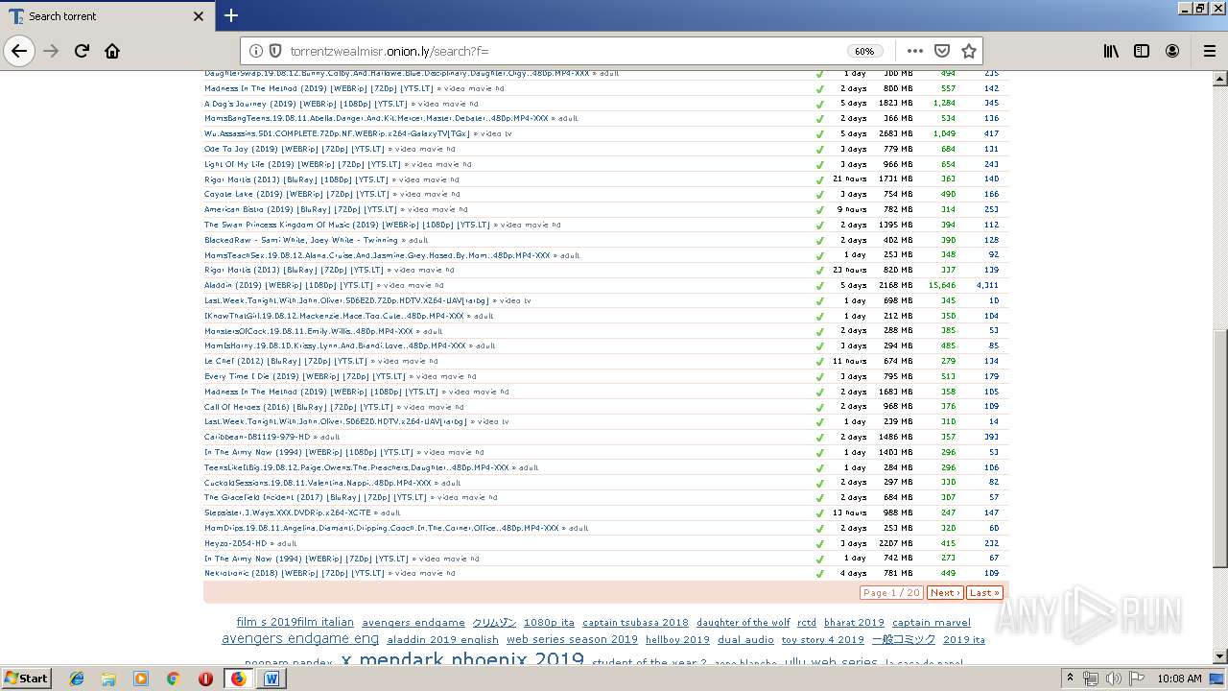Open The Swan Princess Kingdom Of Music link

coord(348,225)
